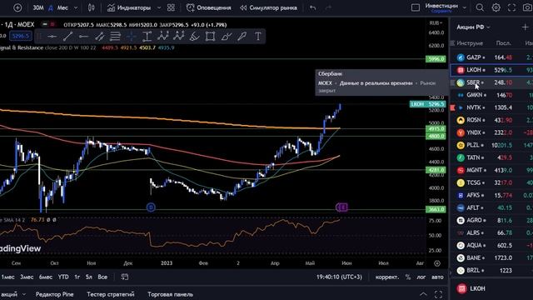Open the go-to-date calendar icon
The image size is (533, 300).
coord(125,277)
